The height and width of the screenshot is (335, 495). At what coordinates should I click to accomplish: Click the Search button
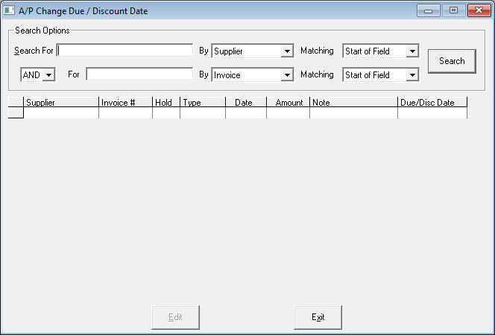[452, 61]
